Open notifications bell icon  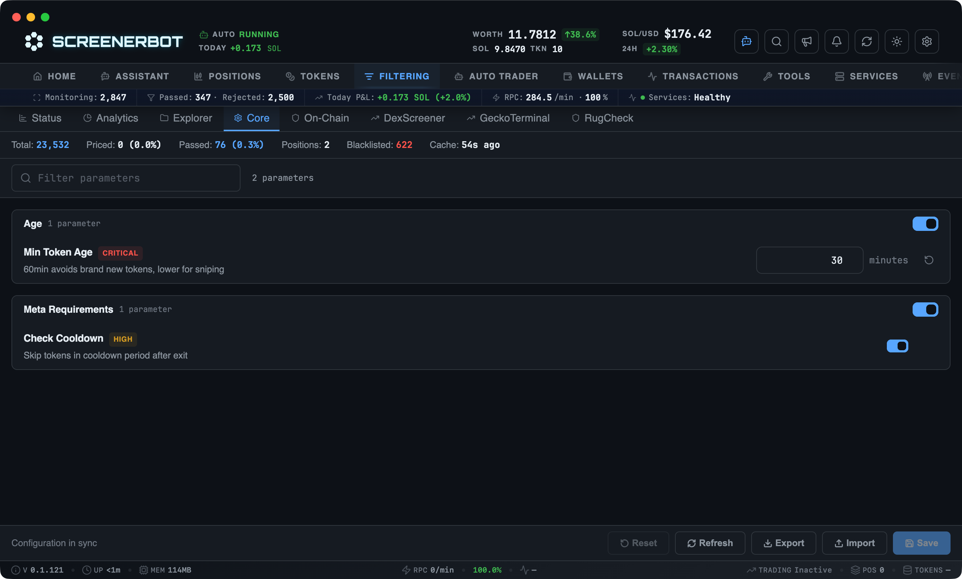(x=836, y=41)
